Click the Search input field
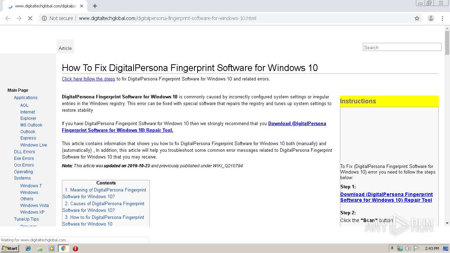This screenshot has width=450, height=253. coord(402,47)
